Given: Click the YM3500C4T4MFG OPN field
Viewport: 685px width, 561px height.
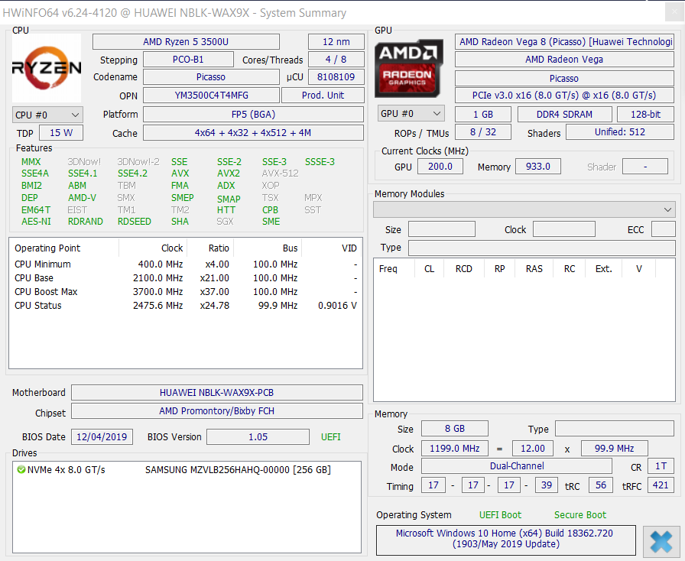Looking at the screenshot, I should [210, 96].
